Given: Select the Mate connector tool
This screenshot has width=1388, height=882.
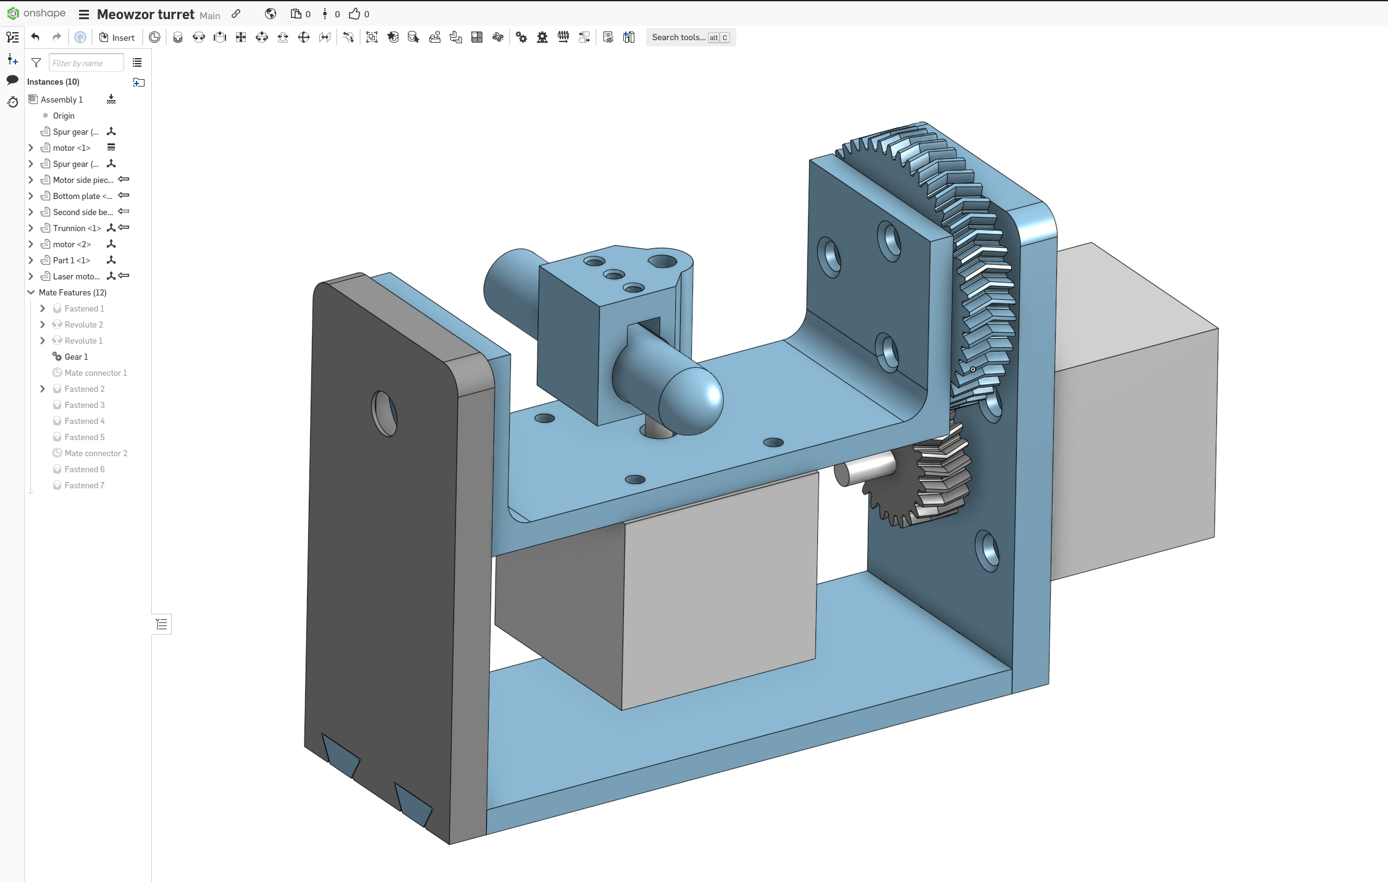Looking at the screenshot, I should point(154,37).
